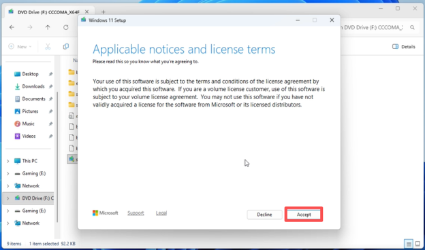This screenshot has width=425, height=250.
Task: Open the Legal link
Action: point(161,213)
